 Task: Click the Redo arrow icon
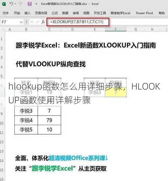20,4
